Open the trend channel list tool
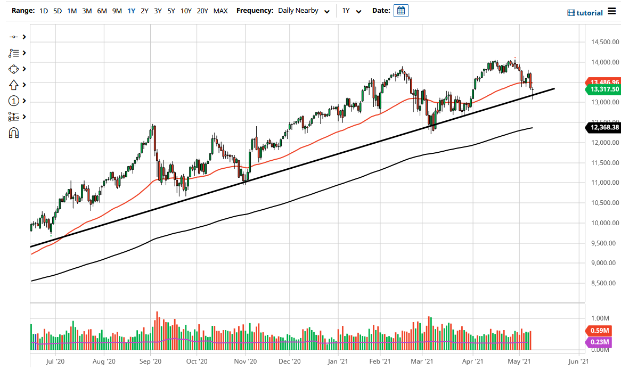Image resolution: width=621 pixels, height=370 pixels. tap(14, 53)
